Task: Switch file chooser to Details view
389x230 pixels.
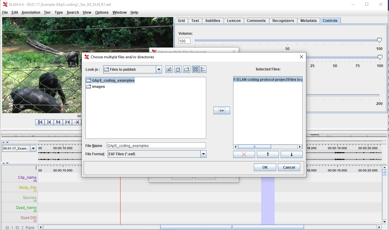Action: click(x=203, y=70)
